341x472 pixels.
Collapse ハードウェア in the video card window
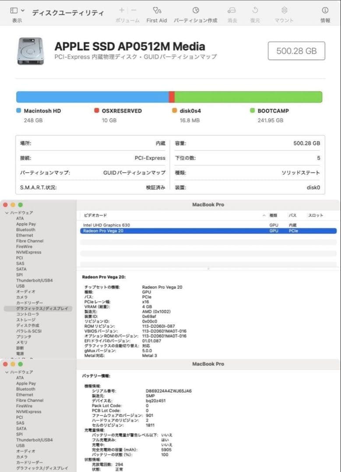click(7, 213)
